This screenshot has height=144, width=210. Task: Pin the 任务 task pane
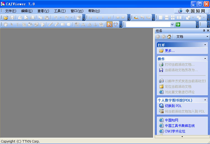click(x=204, y=31)
